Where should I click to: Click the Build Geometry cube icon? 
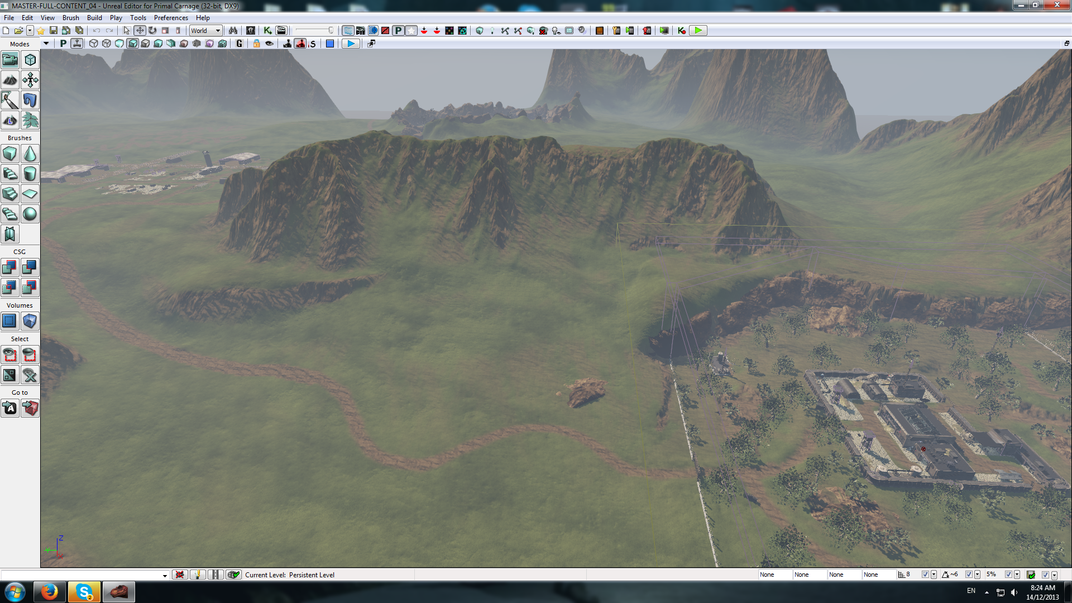pos(480,31)
